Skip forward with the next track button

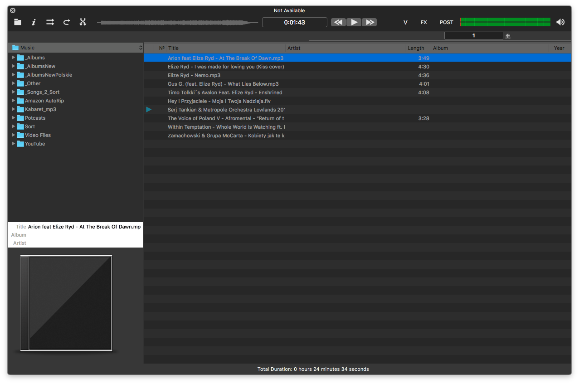[370, 22]
